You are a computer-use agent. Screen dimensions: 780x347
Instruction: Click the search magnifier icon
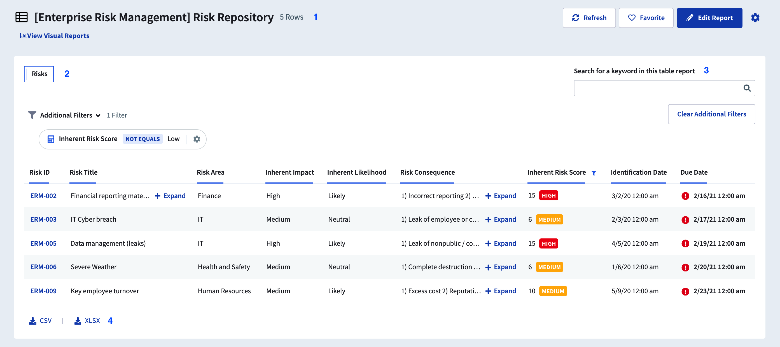click(x=747, y=88)
